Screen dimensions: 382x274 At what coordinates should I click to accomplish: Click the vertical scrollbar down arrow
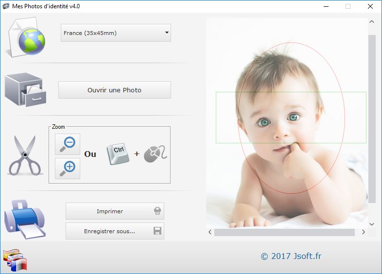[x=372, y=224]
